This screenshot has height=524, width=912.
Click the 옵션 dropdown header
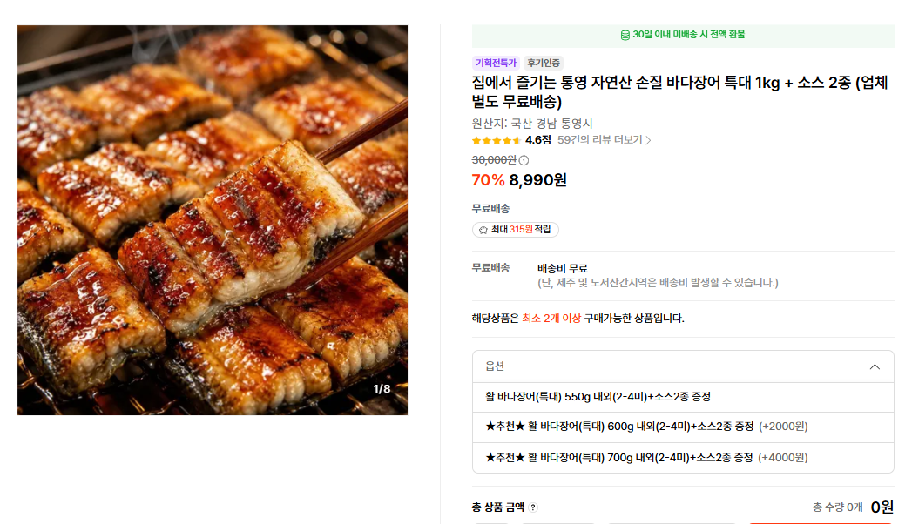click(x=683, y=366)
